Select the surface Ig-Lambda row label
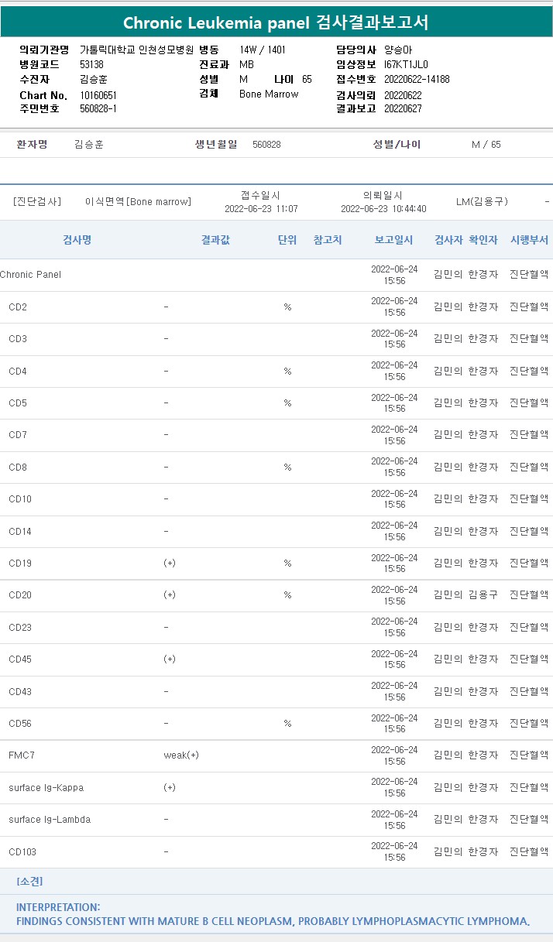Screen dimensions: 553x942 (x=50, y=820)
